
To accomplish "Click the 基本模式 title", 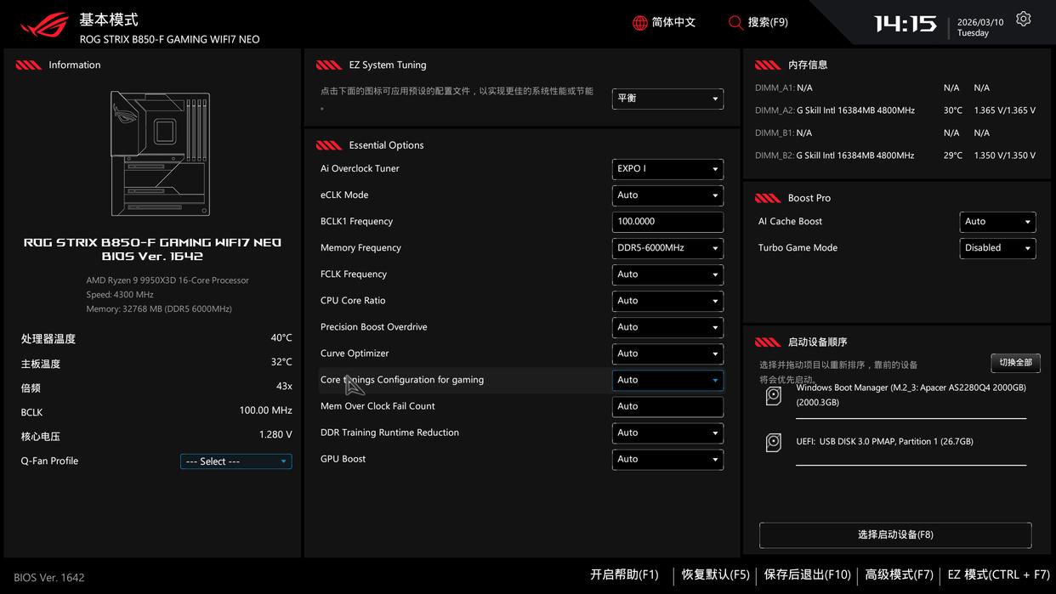I will 109,19.
